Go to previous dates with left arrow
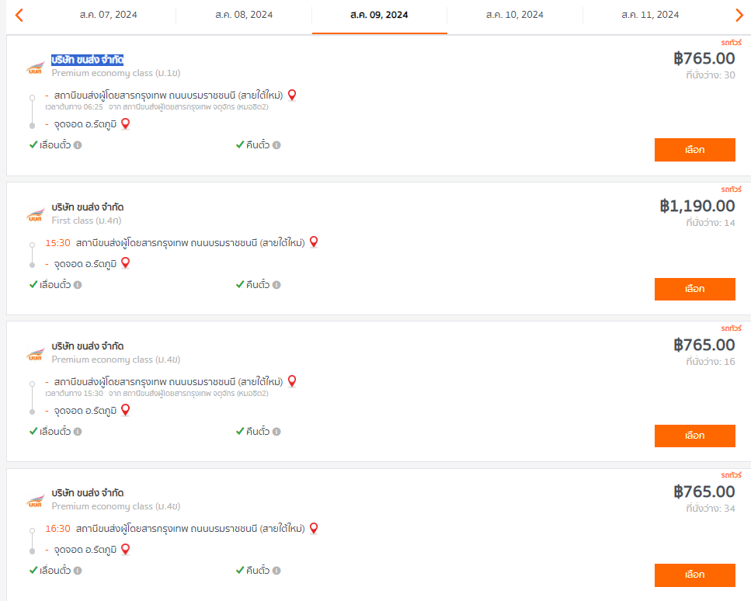 pos(19,15)
